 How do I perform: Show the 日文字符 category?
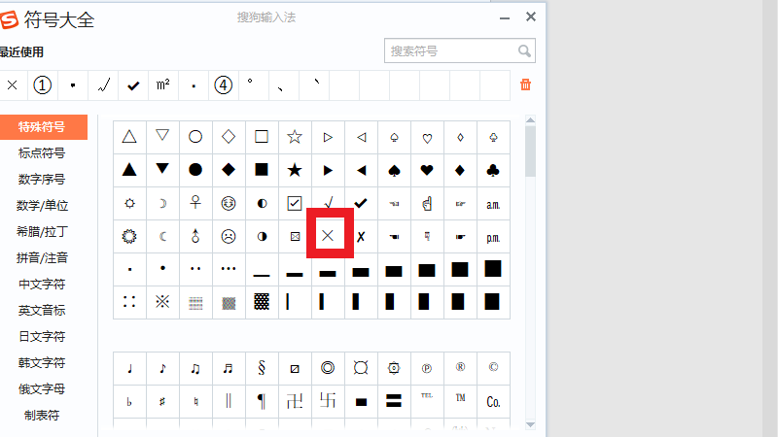click(43, 337)
